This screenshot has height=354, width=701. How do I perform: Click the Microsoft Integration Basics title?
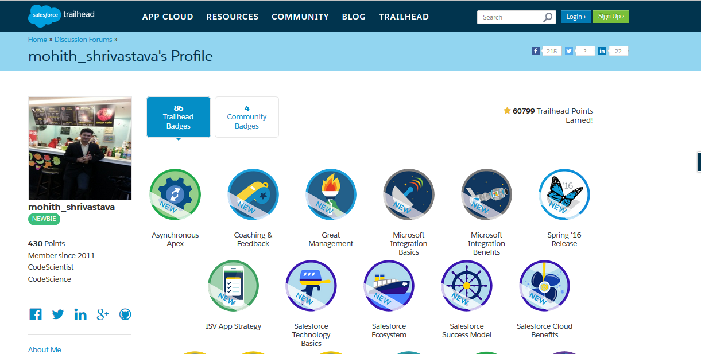(x=409, y=243)
